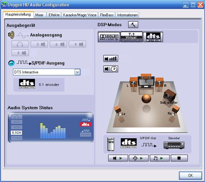Minimize the Oxygen HD Audio window
This screenshot has width=205, height=182.
(185, 5)
